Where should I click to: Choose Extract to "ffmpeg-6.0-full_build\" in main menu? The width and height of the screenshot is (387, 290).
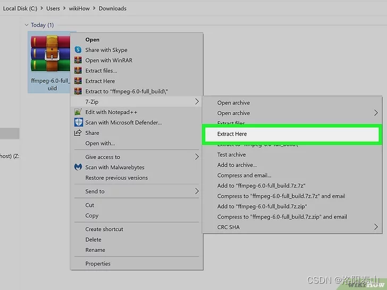click(137, 91)
